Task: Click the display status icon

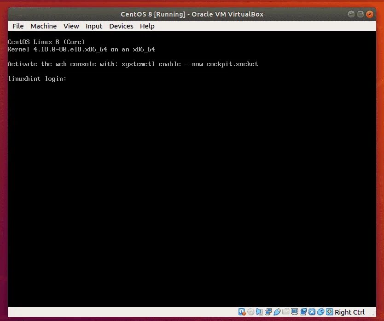Action: (x=294, y=311)
